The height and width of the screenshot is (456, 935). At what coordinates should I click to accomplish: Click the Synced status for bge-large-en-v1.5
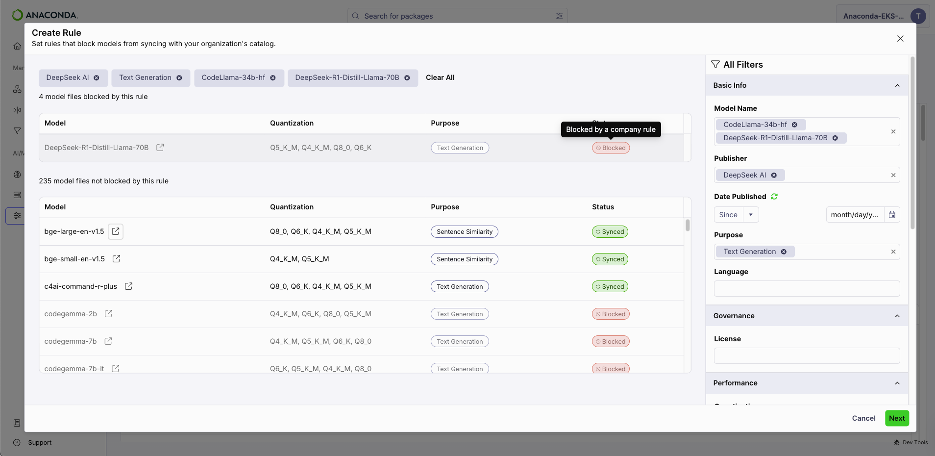click(x=610, y=231)
